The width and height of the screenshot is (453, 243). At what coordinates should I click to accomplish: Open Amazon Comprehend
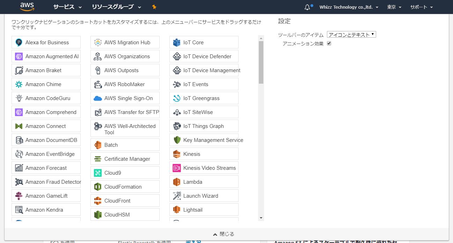[x=51, y=112]
